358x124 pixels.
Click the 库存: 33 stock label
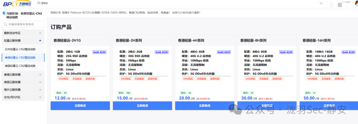[x=248, y=93]
